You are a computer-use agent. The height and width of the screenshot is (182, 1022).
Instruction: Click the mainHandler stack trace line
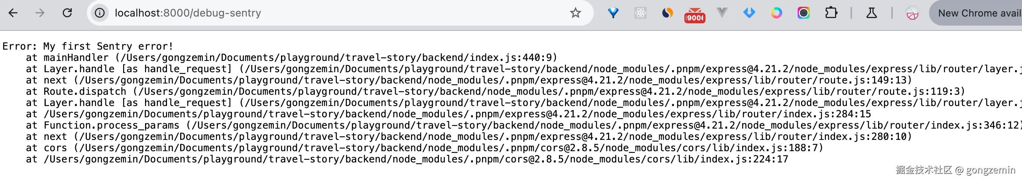[x=292, y=58]
